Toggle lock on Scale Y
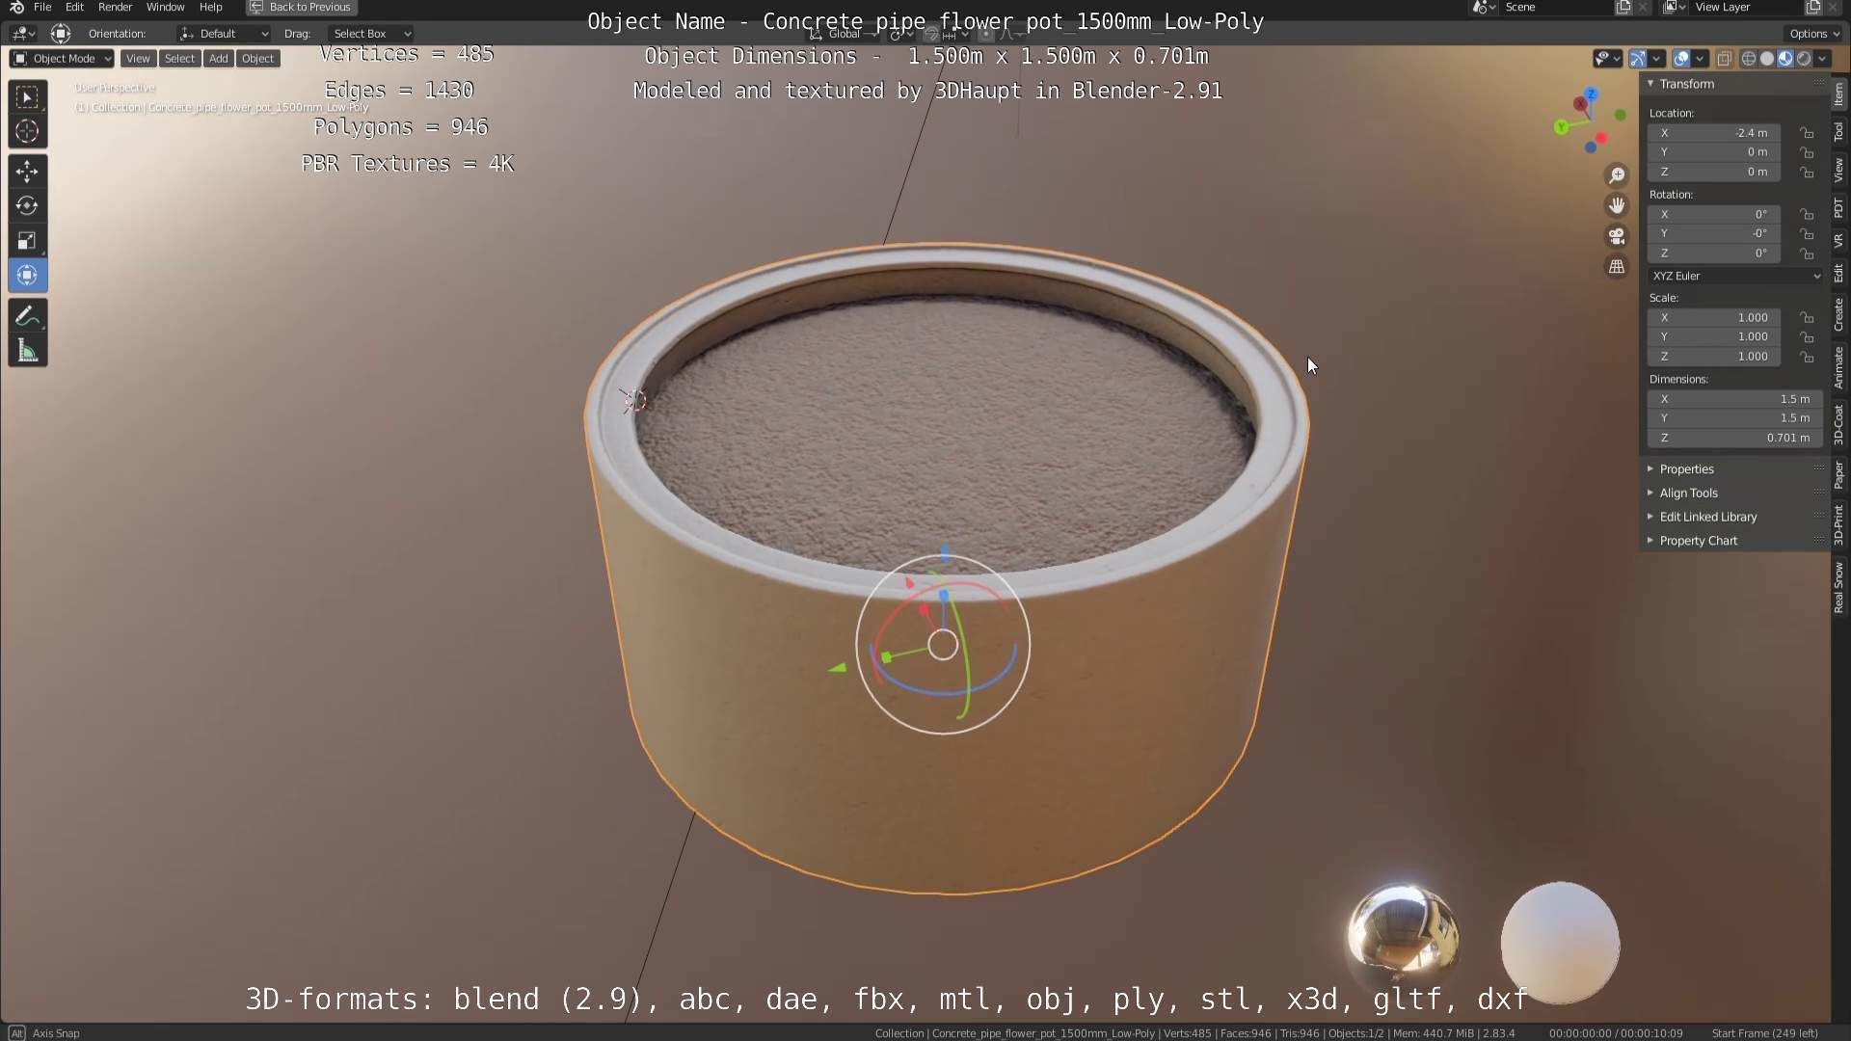This screenshot has height=1041, width=1851. click(1807, 337)
